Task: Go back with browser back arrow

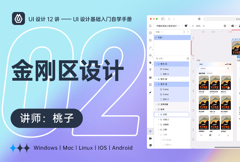Action: [169, 19]
